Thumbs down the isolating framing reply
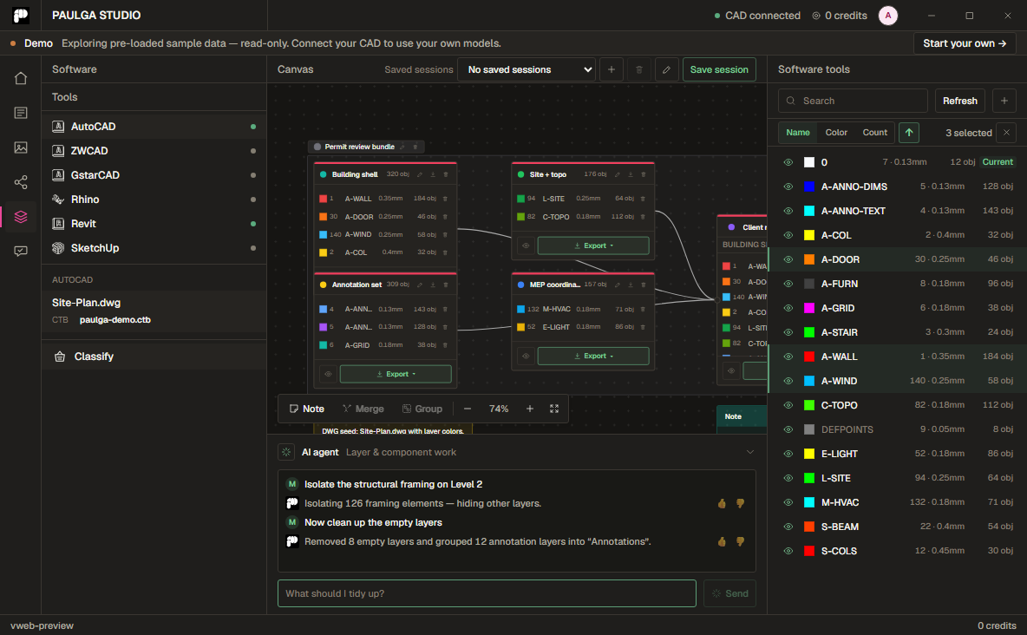Image resolution: width=1027 pixels, height=635 pixels. pyautogui.click(x=740, y=504)
